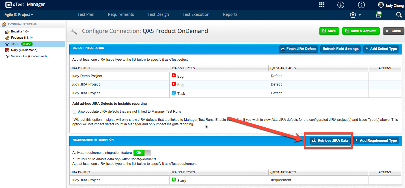
Task: Select JIRA in external systems list
Action: point(14,44)
